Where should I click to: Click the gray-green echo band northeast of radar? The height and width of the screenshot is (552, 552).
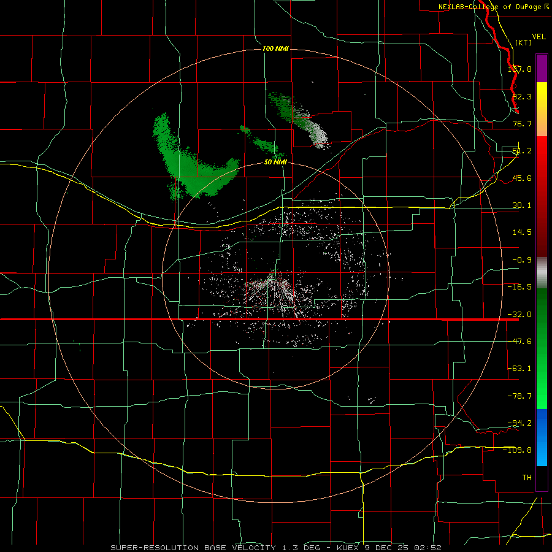point(299,120)
